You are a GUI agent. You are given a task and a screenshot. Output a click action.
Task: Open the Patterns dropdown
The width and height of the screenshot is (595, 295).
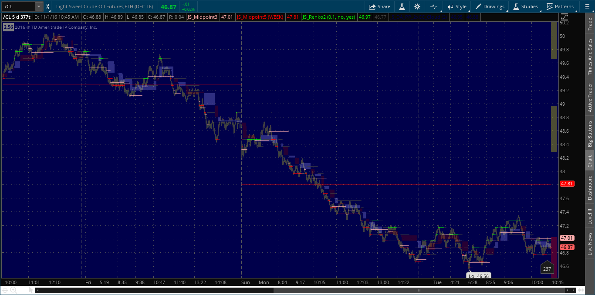click(561, 7)
